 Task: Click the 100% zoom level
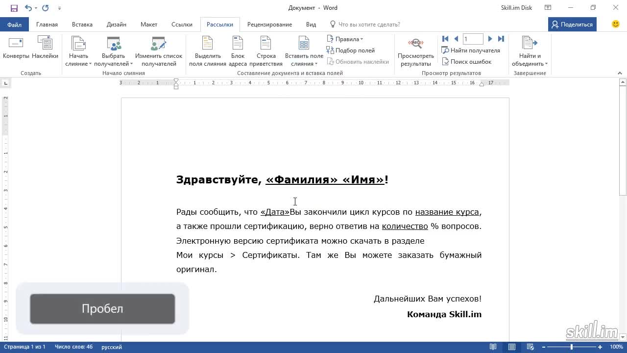(616, 347)
